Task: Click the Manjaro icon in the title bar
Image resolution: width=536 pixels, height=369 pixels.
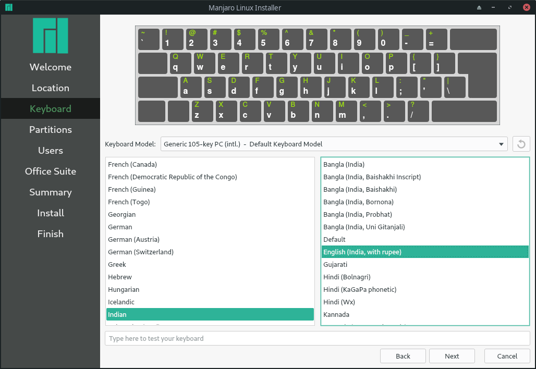Action: coord(9,7)
